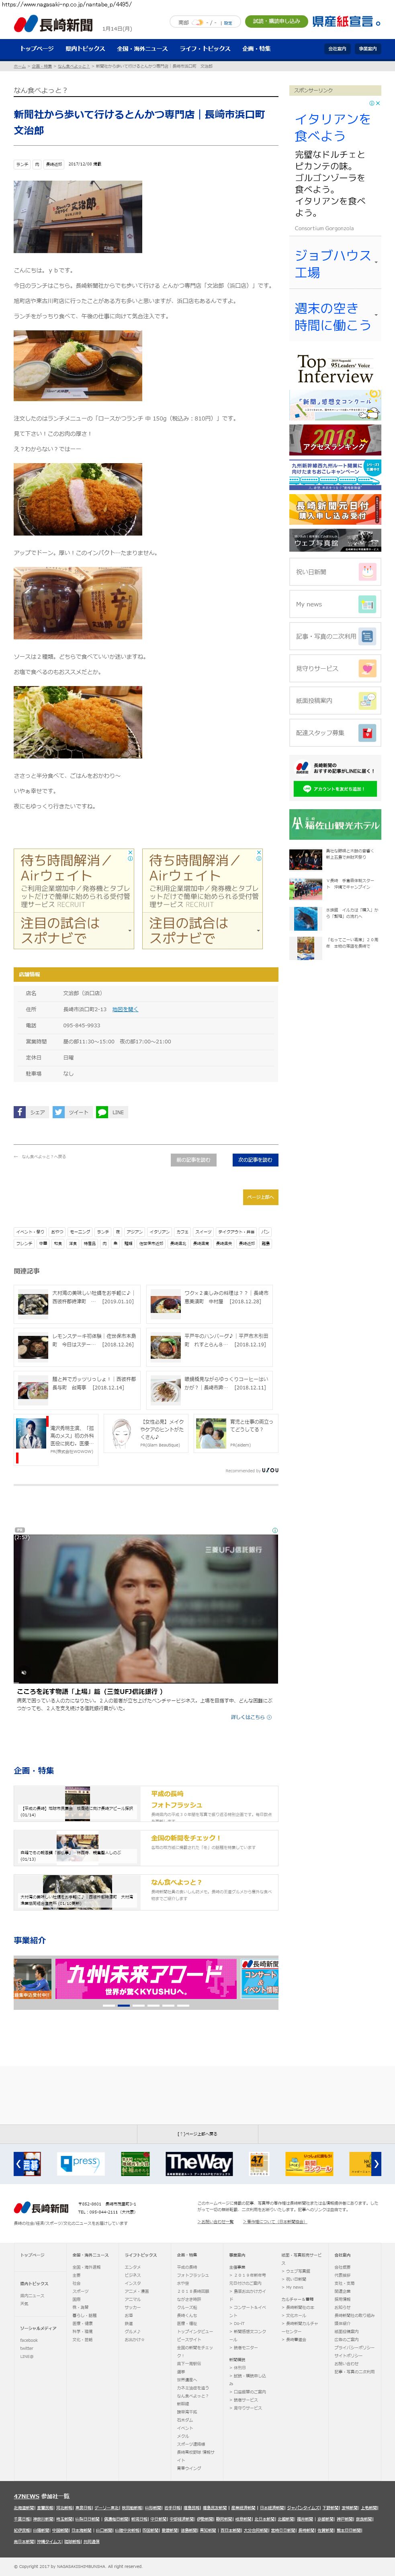Screen dimensions: 395x2576
Task: Go to ホーム in the breadcrumb
Action: pos(20,66)
